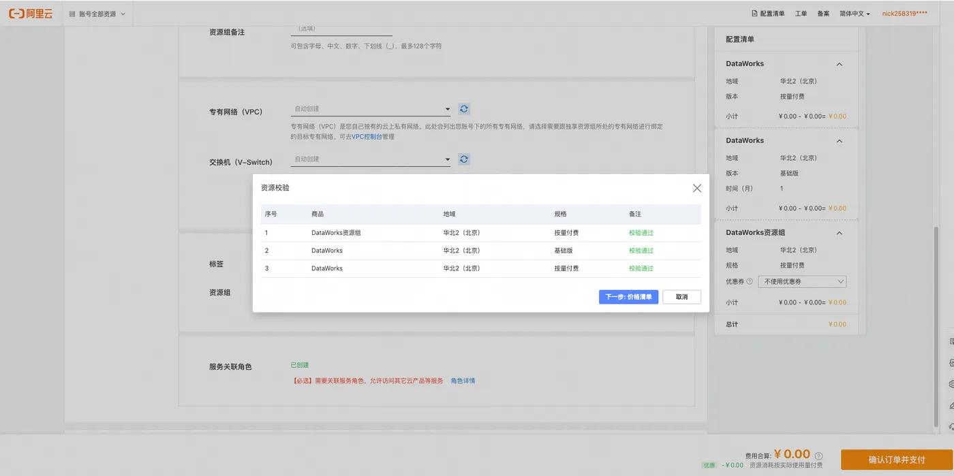
Task: Click the 序号 column header
Action: 271,215
